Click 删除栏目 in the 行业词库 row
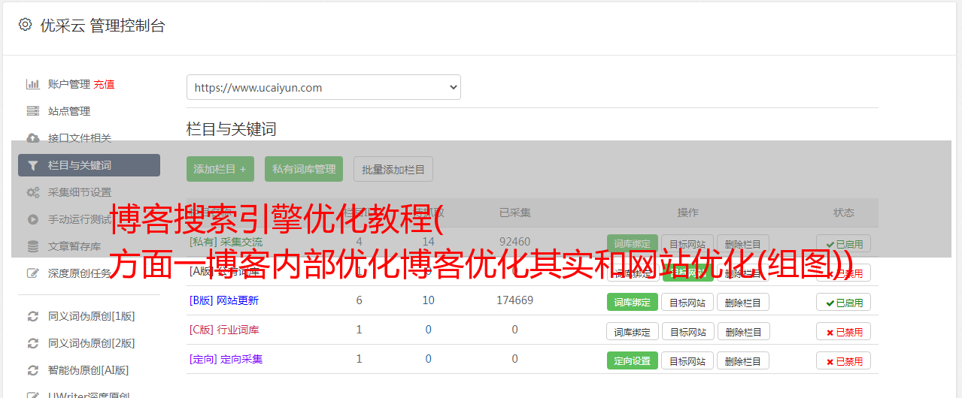Viewport: 962px width, 398px height. pyautogui.click(x=743, y=331)
